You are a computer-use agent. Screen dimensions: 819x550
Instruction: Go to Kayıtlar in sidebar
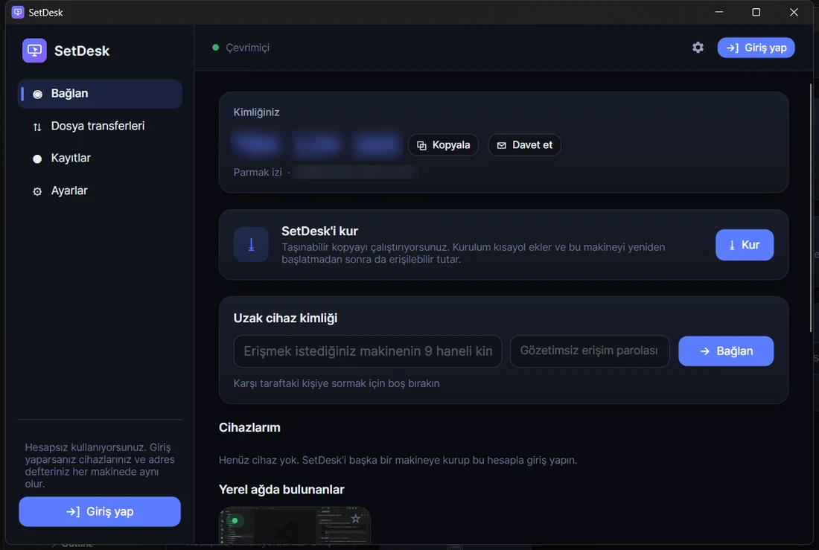(100, 159)
